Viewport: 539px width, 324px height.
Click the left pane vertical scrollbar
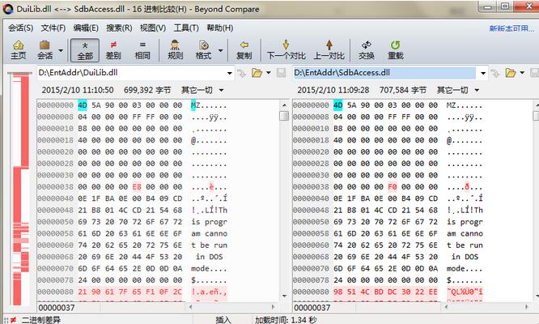284,202
